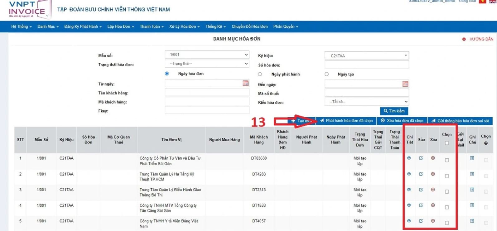View details of invoice row DT03630
Image resolution: width=497 pixels, height=231 pixels.
pos(409,158)
